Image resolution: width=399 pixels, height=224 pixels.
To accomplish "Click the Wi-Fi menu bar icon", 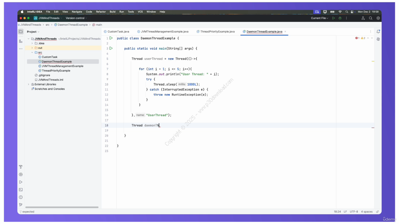I will coord(340,12).
